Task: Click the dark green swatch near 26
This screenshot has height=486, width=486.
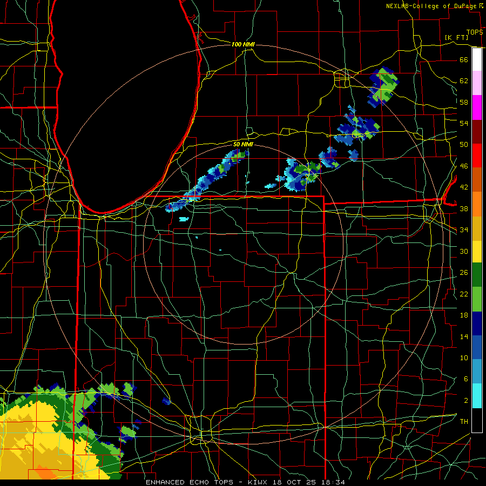Action: pyautogui.click(x=477, y=275)
